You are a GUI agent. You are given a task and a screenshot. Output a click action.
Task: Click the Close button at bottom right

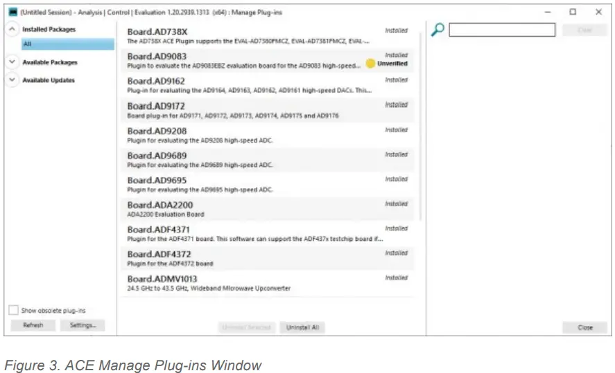[x=584, y=327]
